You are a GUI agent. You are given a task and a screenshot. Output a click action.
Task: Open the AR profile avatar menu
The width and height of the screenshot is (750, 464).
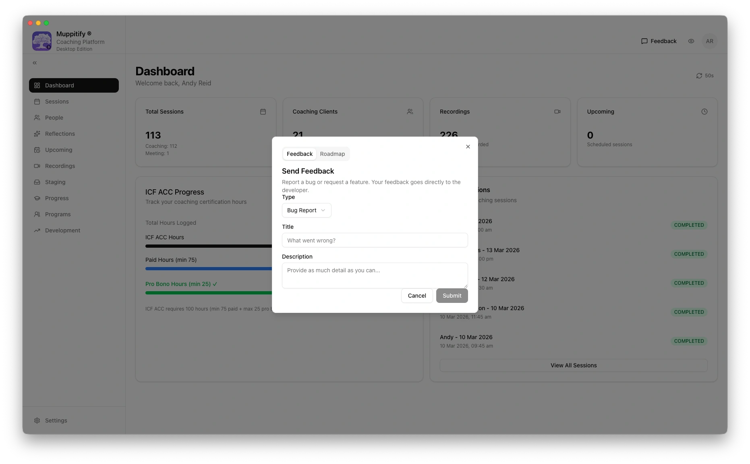coord(710,41)
